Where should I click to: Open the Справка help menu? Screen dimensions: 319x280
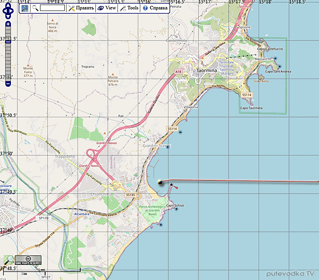point(155,8)
